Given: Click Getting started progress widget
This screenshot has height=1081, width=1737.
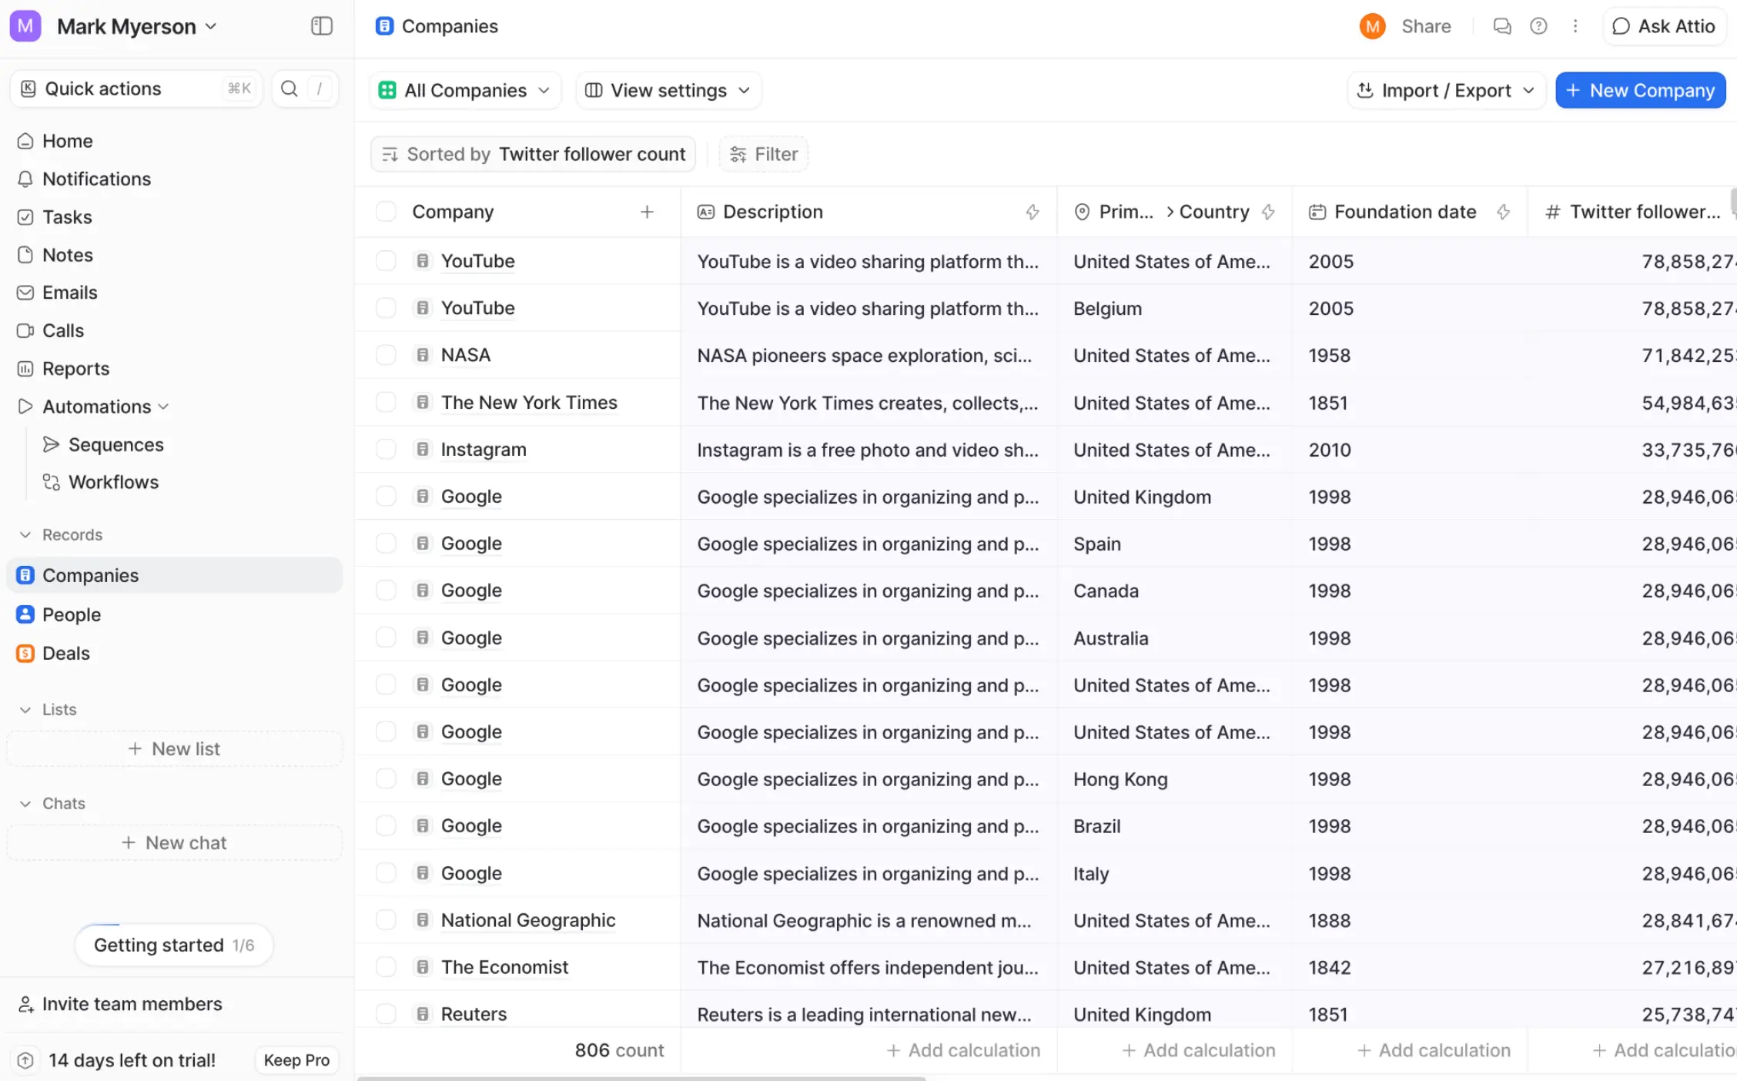Looking at the screenshot, I should [174, 945].
